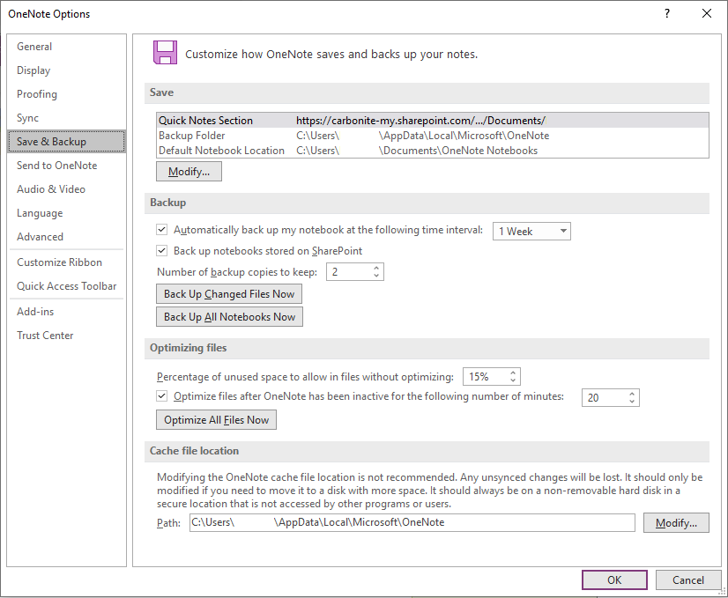Click the purple save disk icon

[164, 53]
